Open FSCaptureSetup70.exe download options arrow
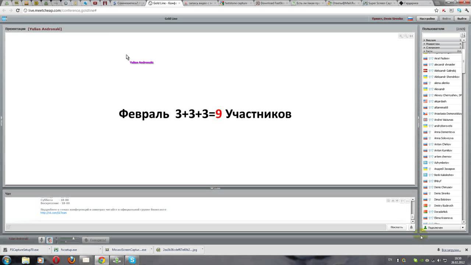The width and height of the screenshot is (471, 265). pos(49,249)
